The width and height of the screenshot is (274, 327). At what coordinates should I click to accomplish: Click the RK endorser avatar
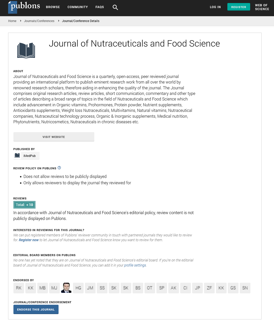tap(19, 288)
